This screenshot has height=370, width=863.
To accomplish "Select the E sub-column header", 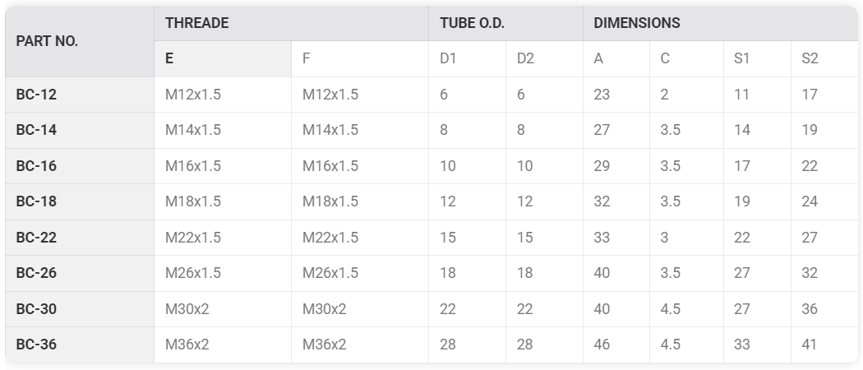I will pos(223,59).
